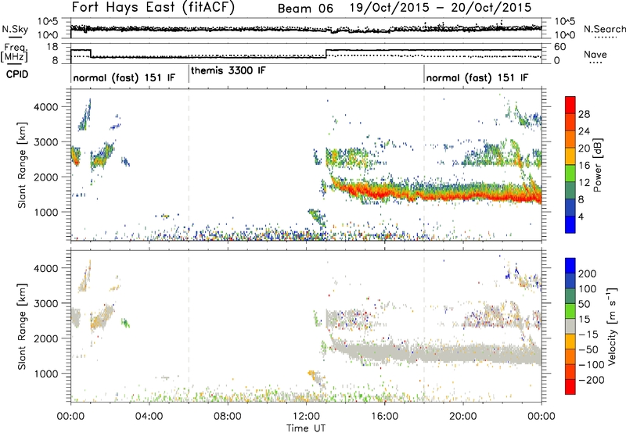Click the "1000" tick of the power panel
The height and width of the screenshot is (433, 626).
[x=45, y=212]
